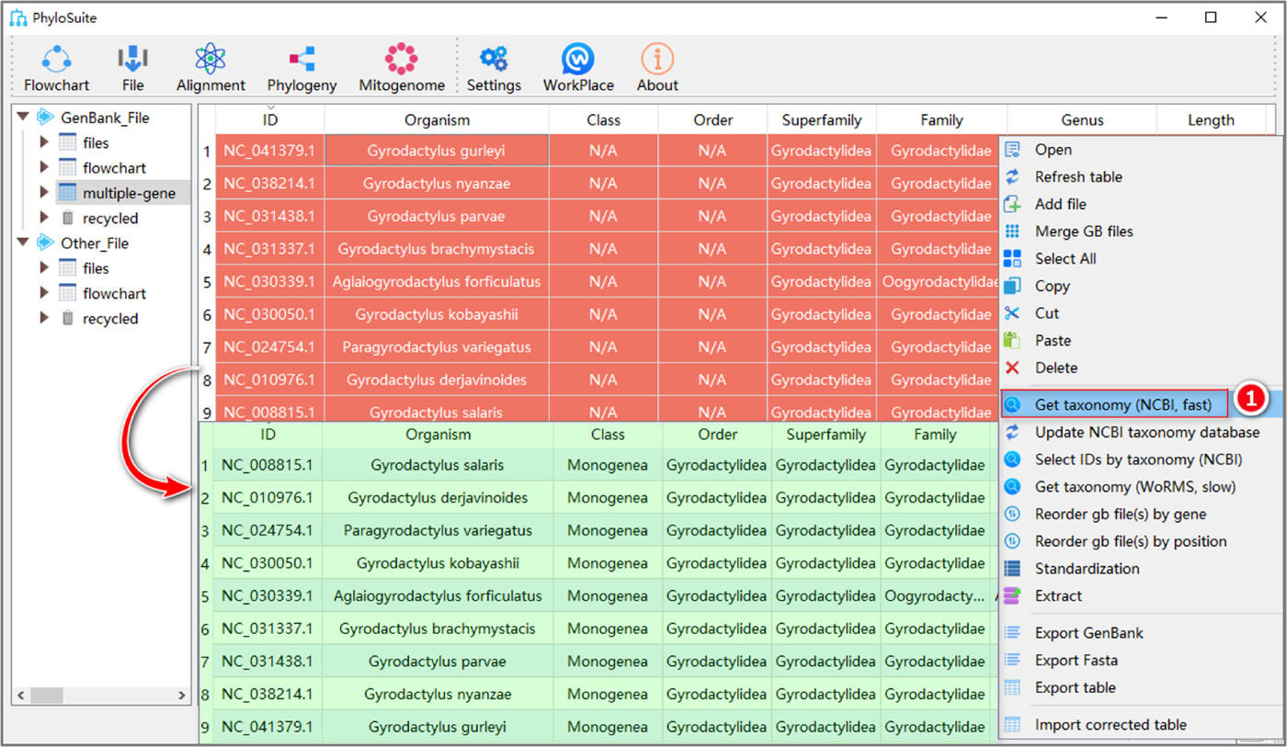1287x747 pixels.
Task: Click the Export table icon
Action: tap(1012, 687)
